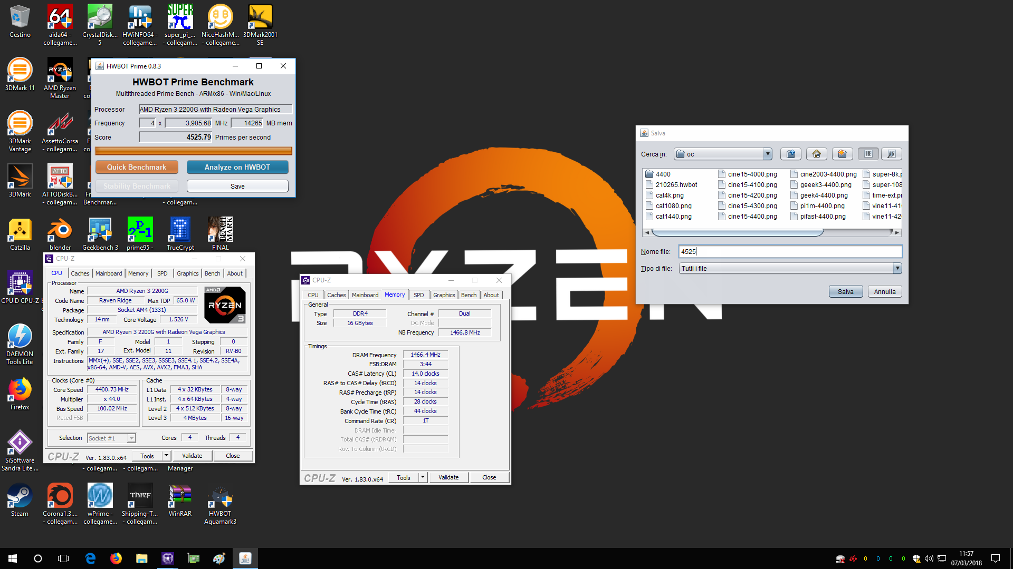Select the Cestino recycle bin icon
The width and height of the screenshot is (1013, 569).
[x=20, y=22]
